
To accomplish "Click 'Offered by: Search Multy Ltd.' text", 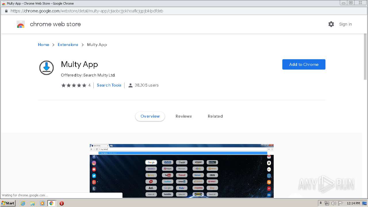I will 88,75.
